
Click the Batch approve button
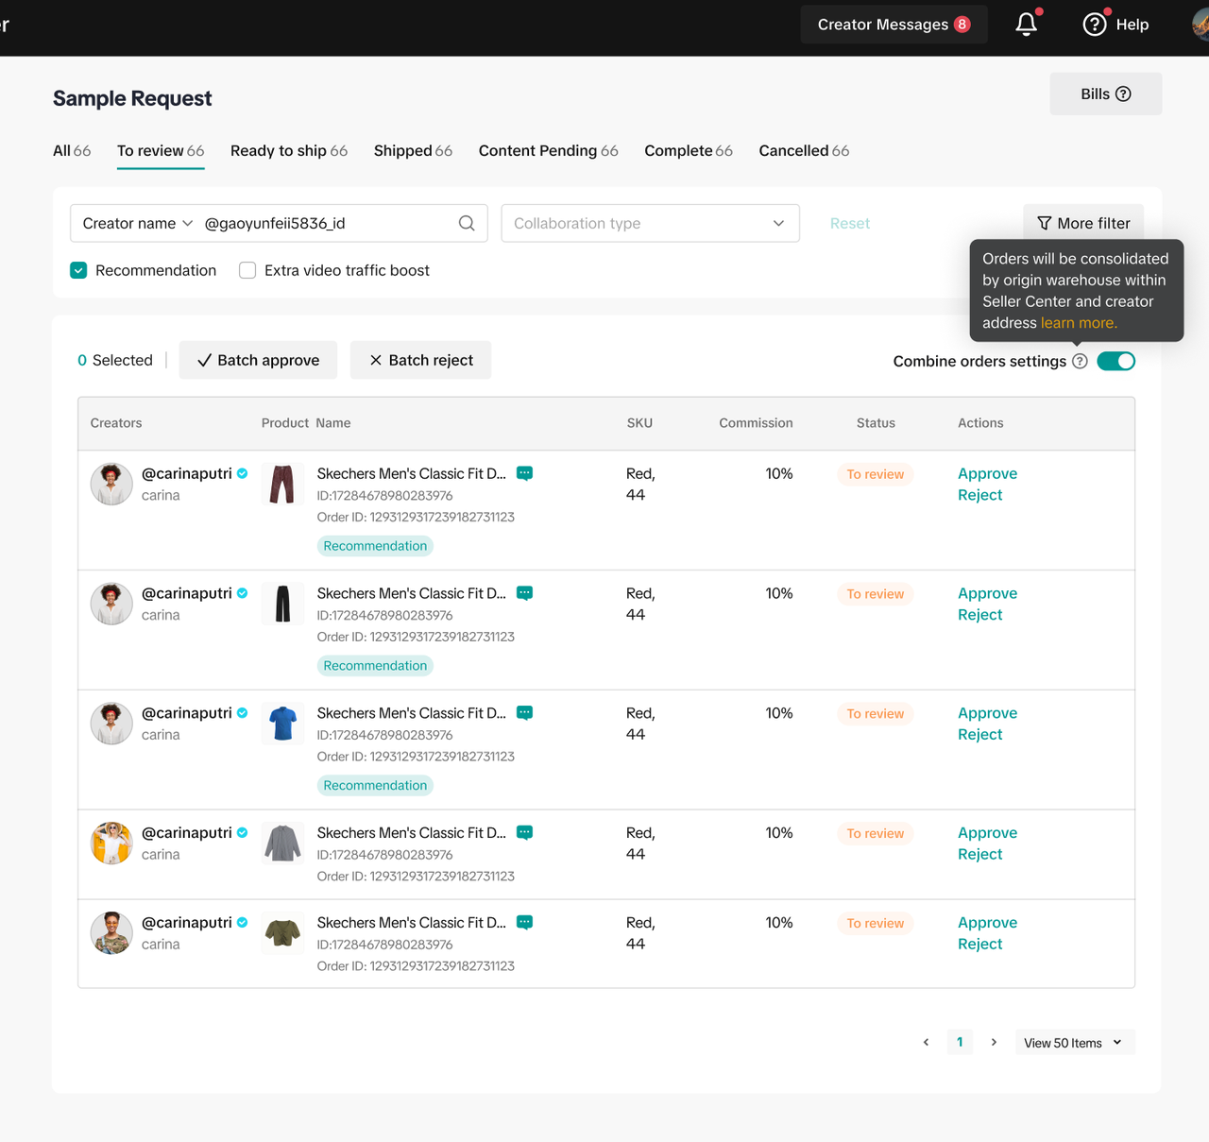[258, 361]
